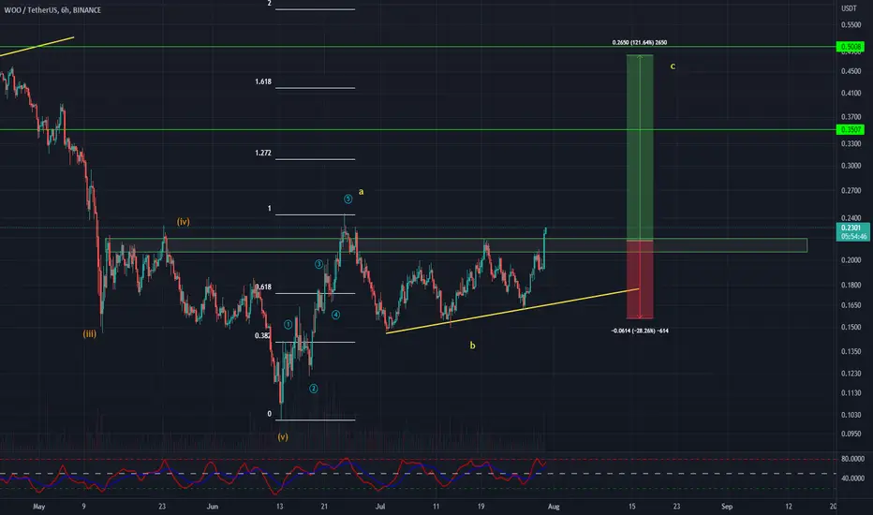
Task: Click the 0.2700 price axis value
Action: click(851, 190)
